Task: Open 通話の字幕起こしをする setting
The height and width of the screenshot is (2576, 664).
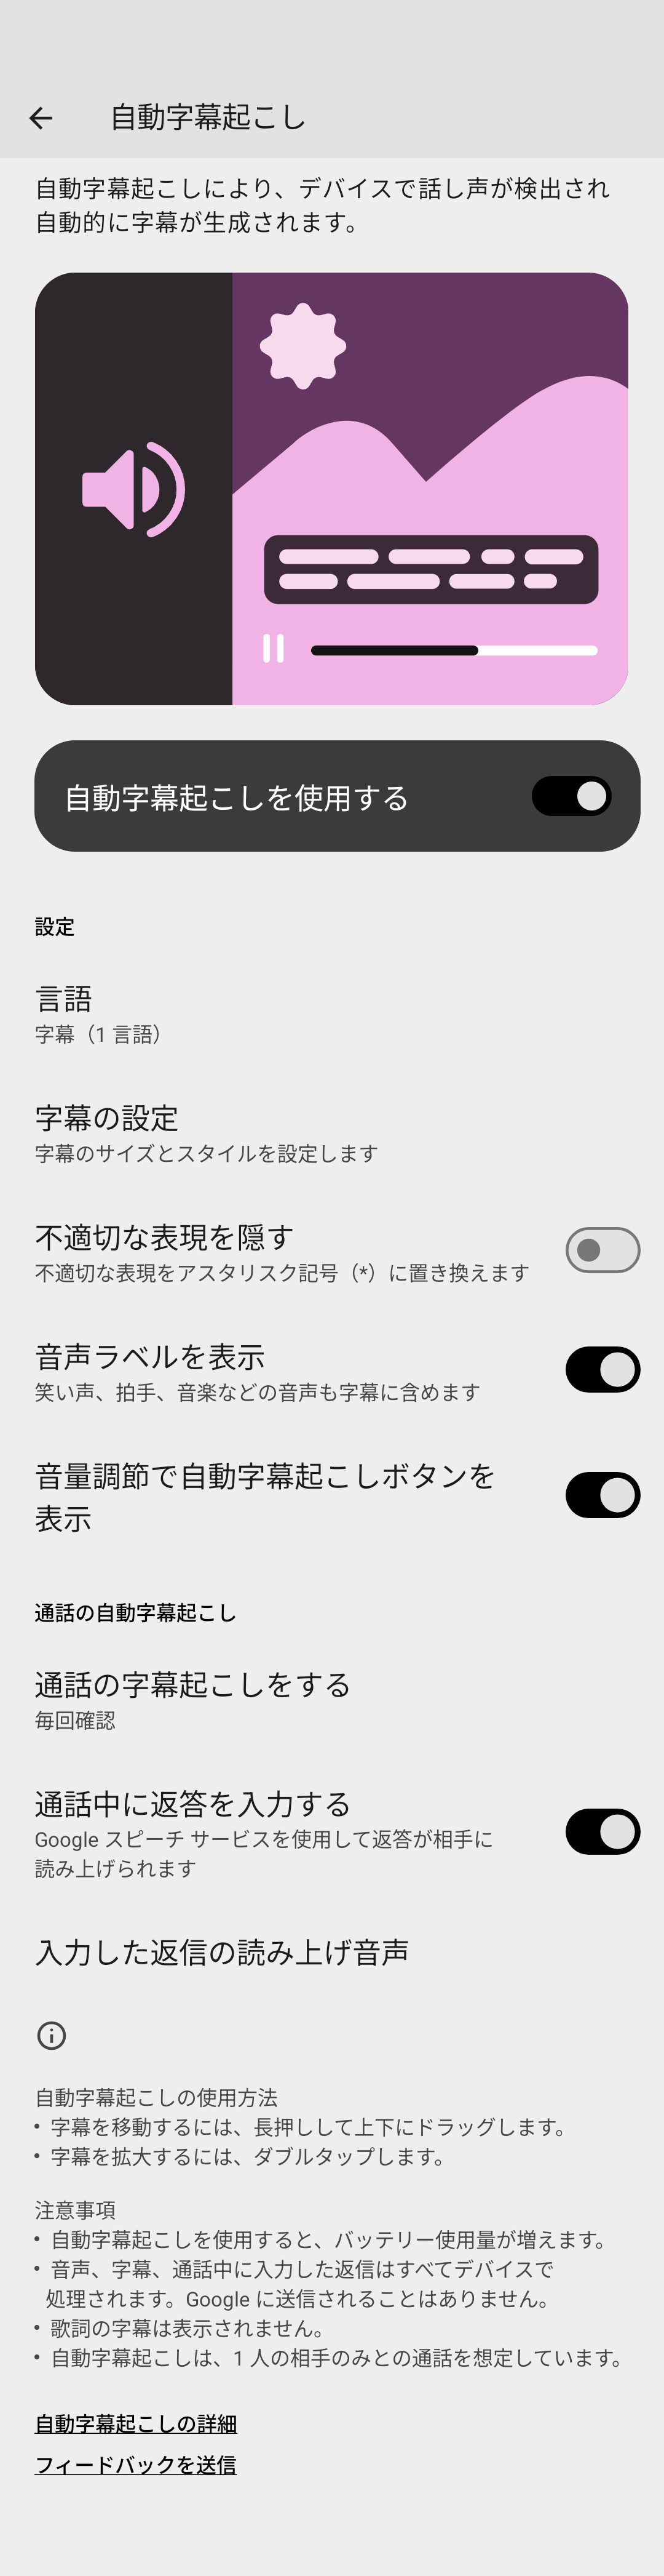Action: point(192,1699)
